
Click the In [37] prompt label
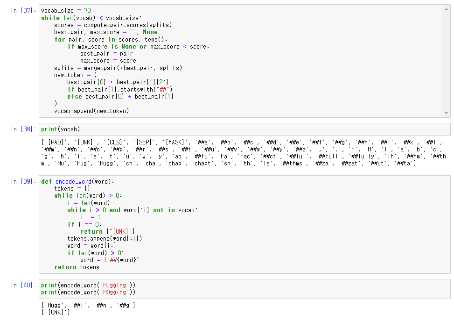[x=23, y=10]
